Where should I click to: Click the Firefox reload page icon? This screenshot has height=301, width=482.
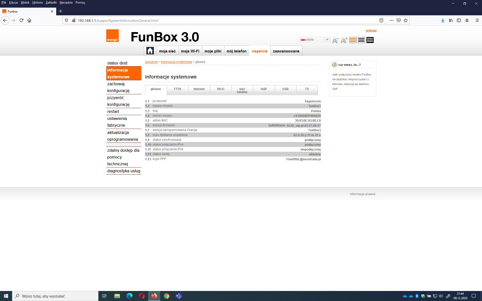pyautogui.click(x=21, y=20)
